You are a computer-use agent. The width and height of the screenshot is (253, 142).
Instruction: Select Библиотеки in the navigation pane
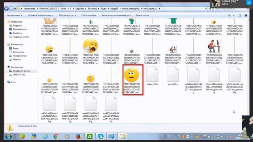17,45
